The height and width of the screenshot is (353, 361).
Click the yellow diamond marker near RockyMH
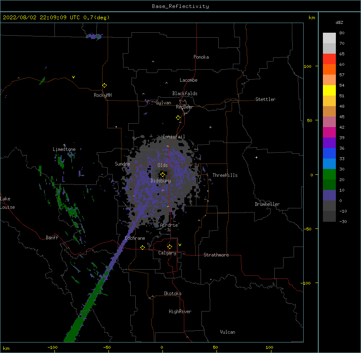pos(105,86)
